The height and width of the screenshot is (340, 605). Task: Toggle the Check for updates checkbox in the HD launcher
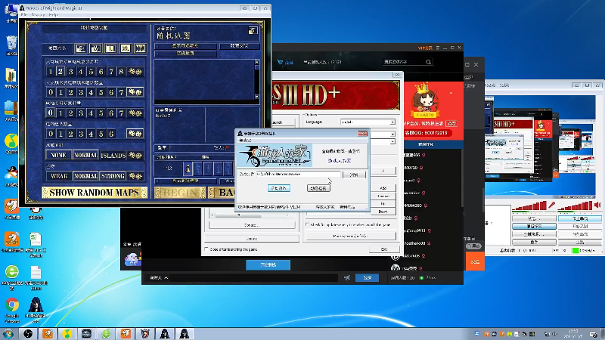pos(308,224)
